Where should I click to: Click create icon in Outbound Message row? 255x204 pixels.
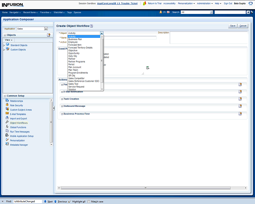click(240, 106)
